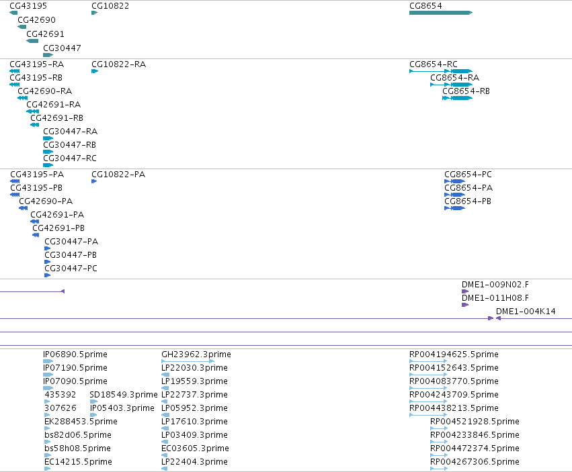Click EST IP05403.3prime
This screenshot has height=472, width=572.
click(x=122, y=408)
